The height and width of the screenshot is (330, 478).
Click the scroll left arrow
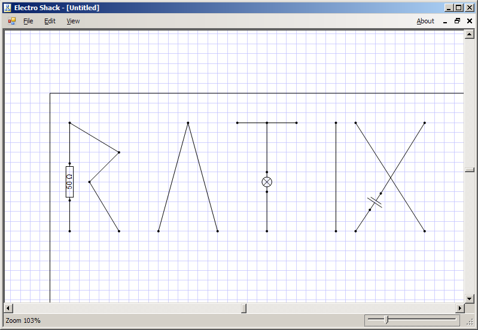click(x=8, y=308)
